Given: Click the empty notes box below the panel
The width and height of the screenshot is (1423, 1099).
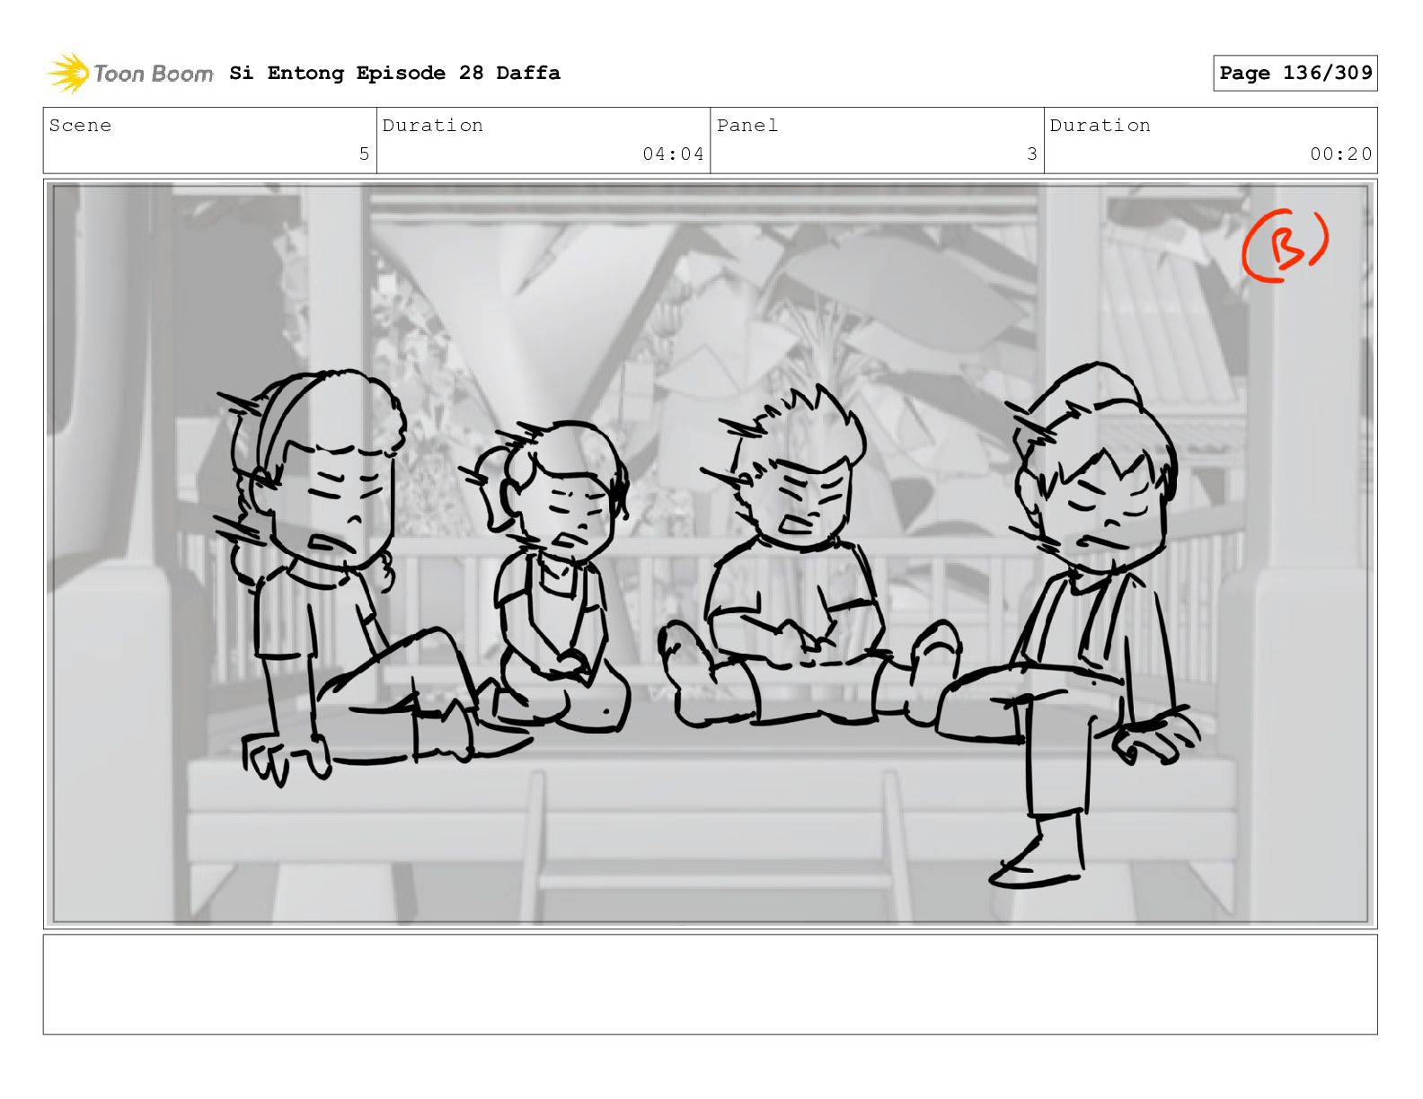Looking at the screenshot, I should pos(711,984).
